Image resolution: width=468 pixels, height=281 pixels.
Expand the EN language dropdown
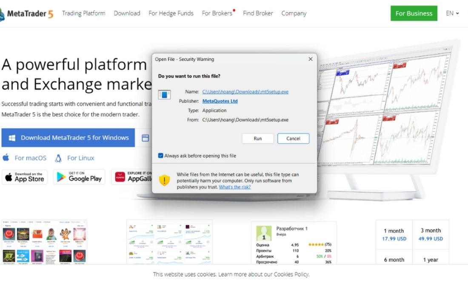(452, 13)
